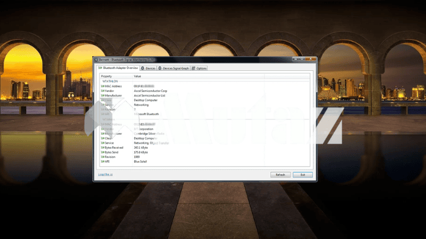The height and width of the screenshot is (239, 426).
Task: Click the Value column header
Action: (x=198, y=76)
